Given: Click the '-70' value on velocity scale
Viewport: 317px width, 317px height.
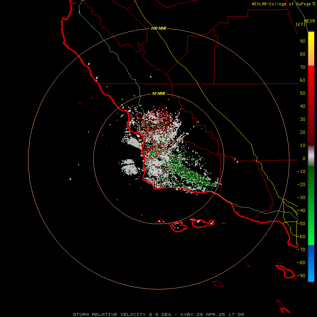Looking at the screenshot, I should click(301, 250).
